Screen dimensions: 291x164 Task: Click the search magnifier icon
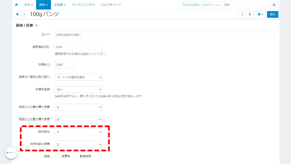point(274,5)
